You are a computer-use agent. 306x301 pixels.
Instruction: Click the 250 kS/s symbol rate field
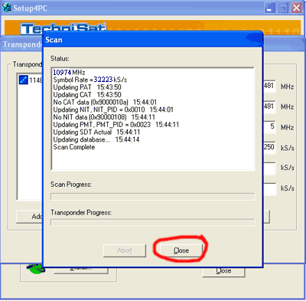269,147
